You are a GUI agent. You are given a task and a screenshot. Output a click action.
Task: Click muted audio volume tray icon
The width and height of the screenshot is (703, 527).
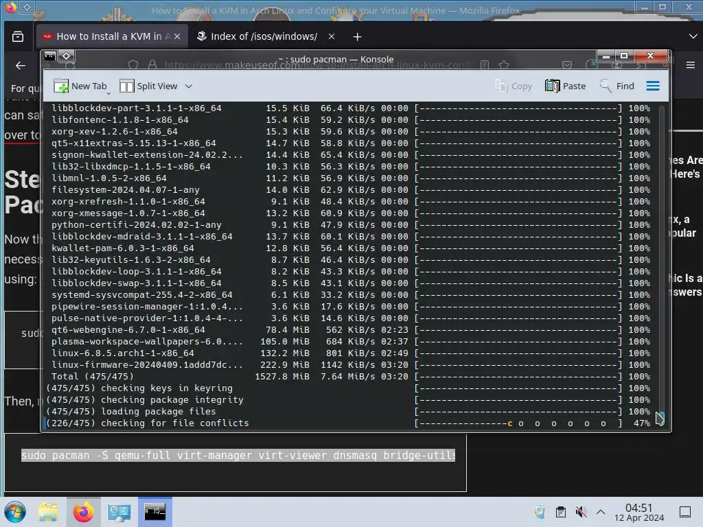[x=581, y=512]
